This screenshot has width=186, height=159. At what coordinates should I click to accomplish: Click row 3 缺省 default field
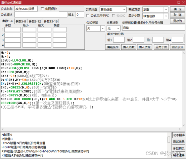click(60, 40)
